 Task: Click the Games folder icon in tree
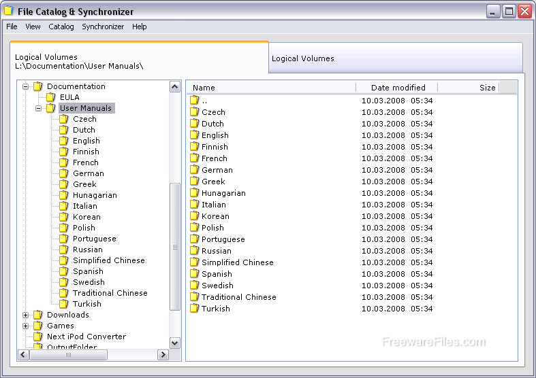pos(37,326)
